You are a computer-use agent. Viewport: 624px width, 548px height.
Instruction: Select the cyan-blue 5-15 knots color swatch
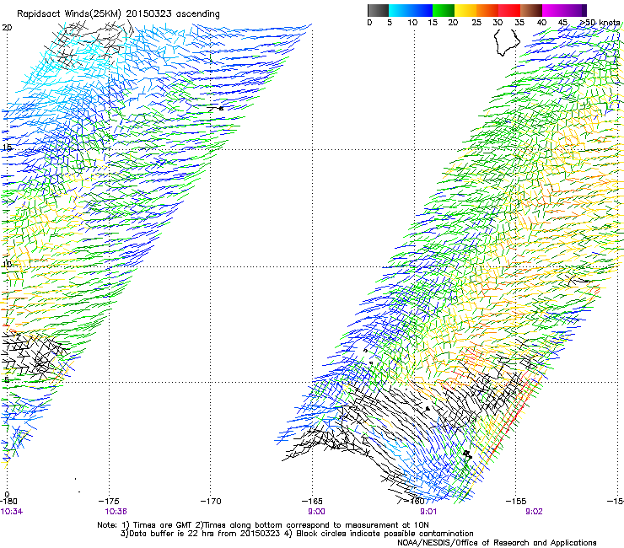point(411,10)
